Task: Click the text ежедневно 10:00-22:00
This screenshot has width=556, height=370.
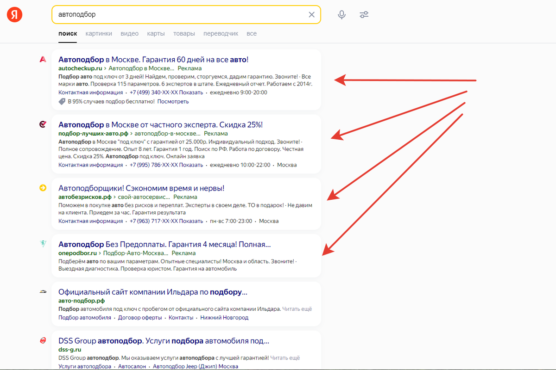Action: pyautogui.click(x=240, y=165)
